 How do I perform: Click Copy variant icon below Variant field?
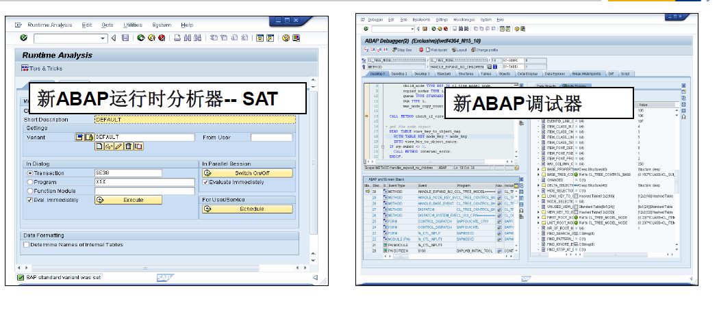[138, 146]
